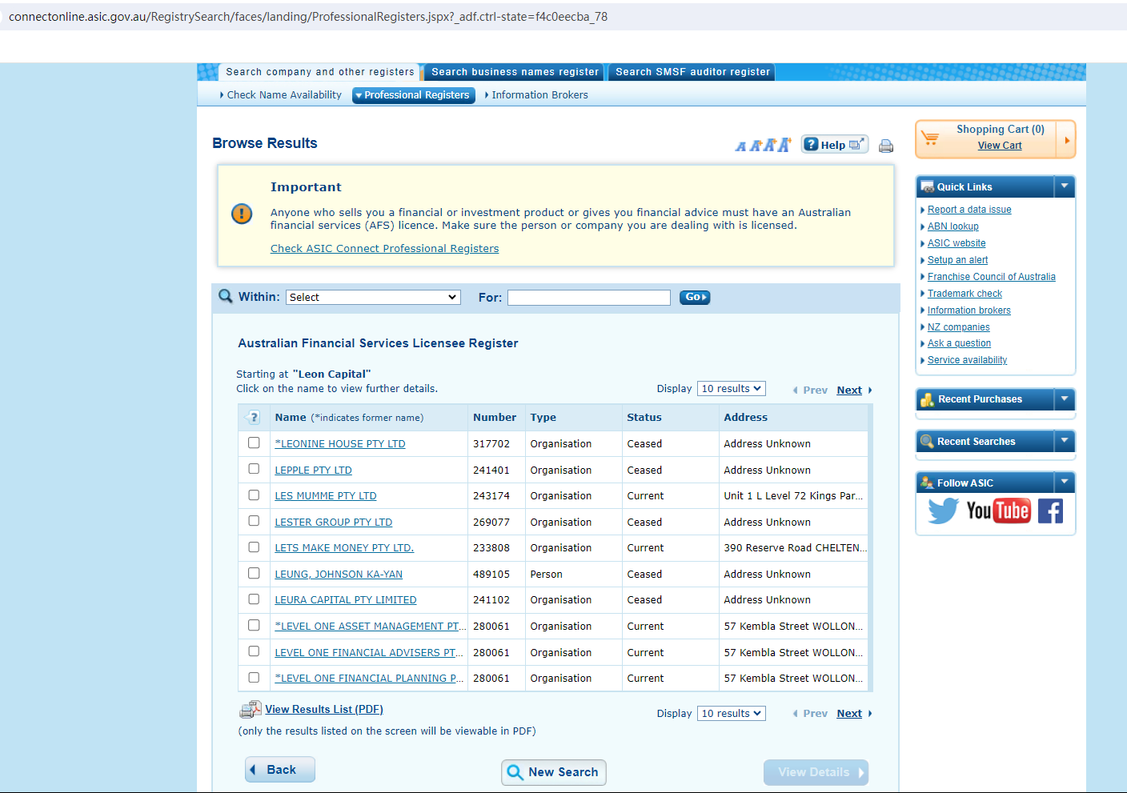Open Franchise Council of Australia link
This screenshot has width=1127, height=793.
tap(991, 277)
